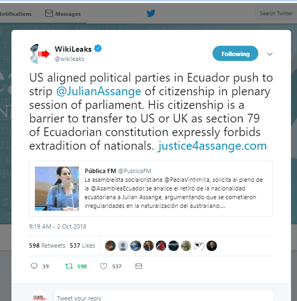Click the reply speech bubble icon
Viewport: 297px width, 301px height.
tap(34, 266)
